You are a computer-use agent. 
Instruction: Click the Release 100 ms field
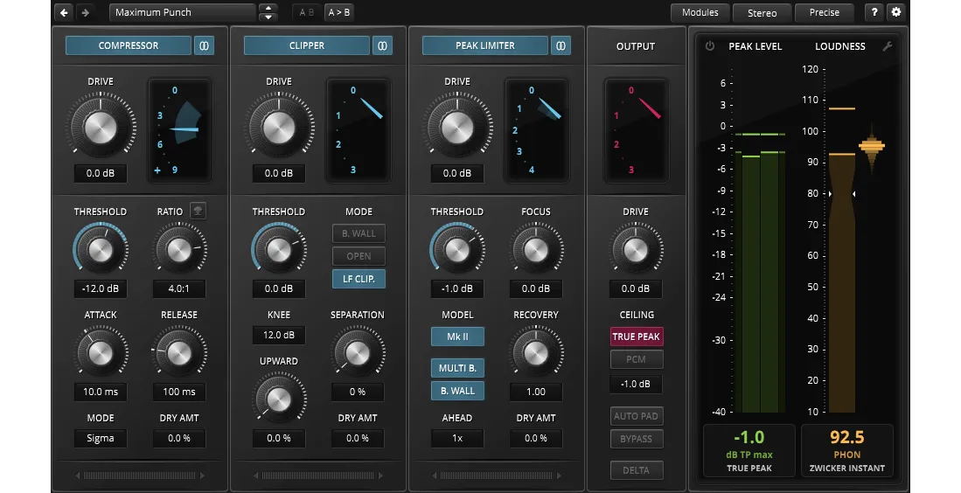[179, 392]
